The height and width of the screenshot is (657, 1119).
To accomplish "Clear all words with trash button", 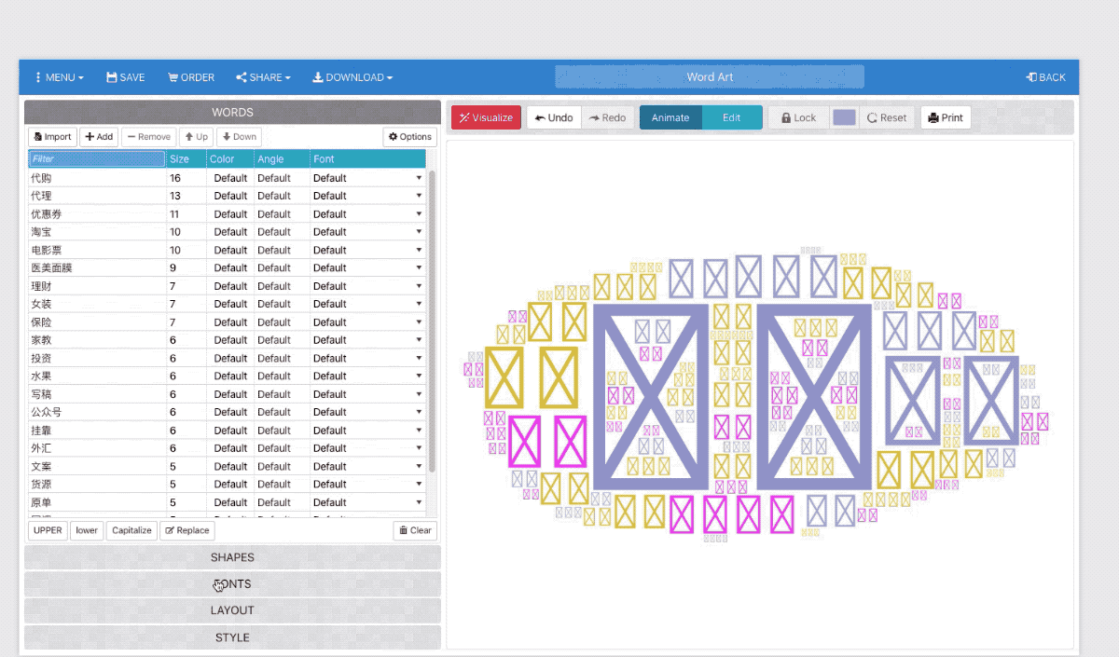I will pyautogui.click(x=415, y=530).
